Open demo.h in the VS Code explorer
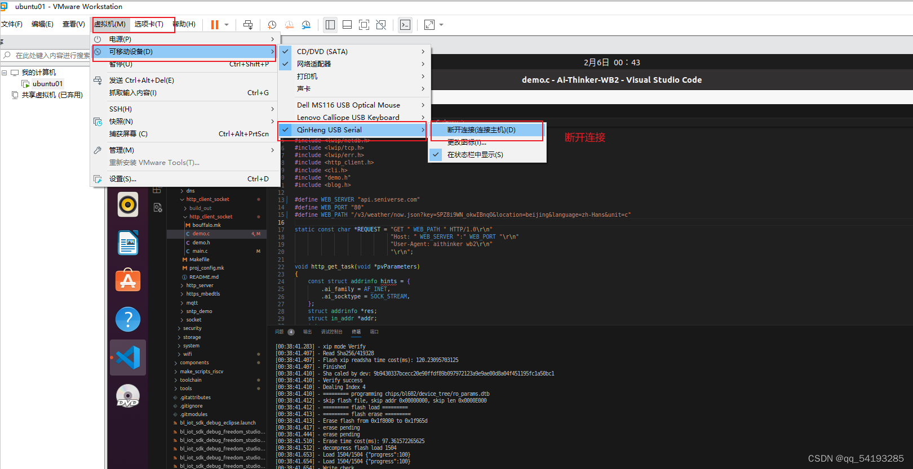 tap(201, 243)
